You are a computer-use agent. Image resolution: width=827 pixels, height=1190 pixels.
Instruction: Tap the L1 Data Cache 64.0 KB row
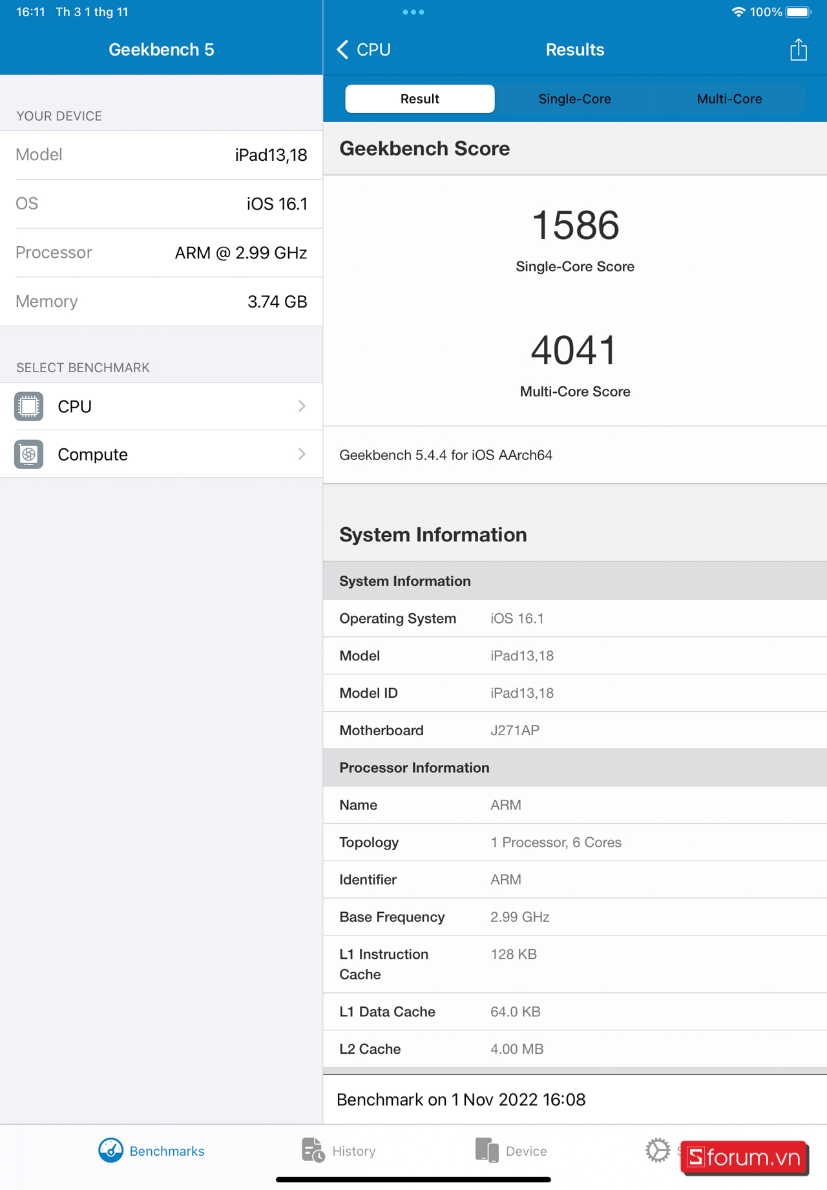[575, 1012]
